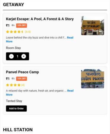Click the 4 star rating for Panvel Camp

click(x=15, y=85)
